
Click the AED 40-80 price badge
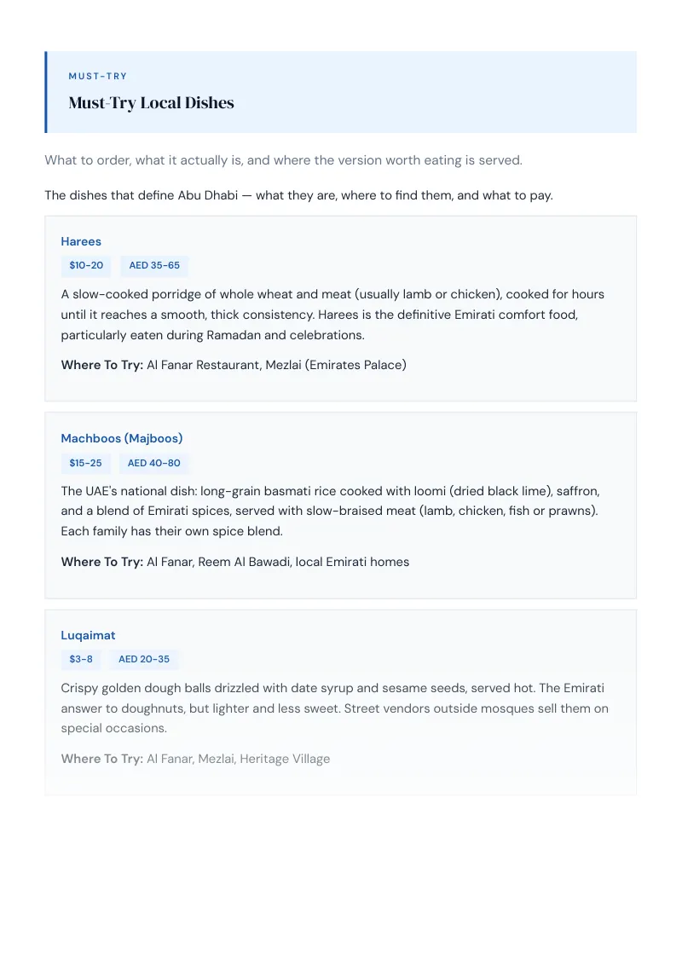coord(154,463)
